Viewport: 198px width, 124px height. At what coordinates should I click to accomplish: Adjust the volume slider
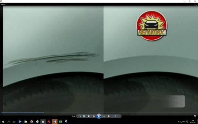tap(114, 116)
